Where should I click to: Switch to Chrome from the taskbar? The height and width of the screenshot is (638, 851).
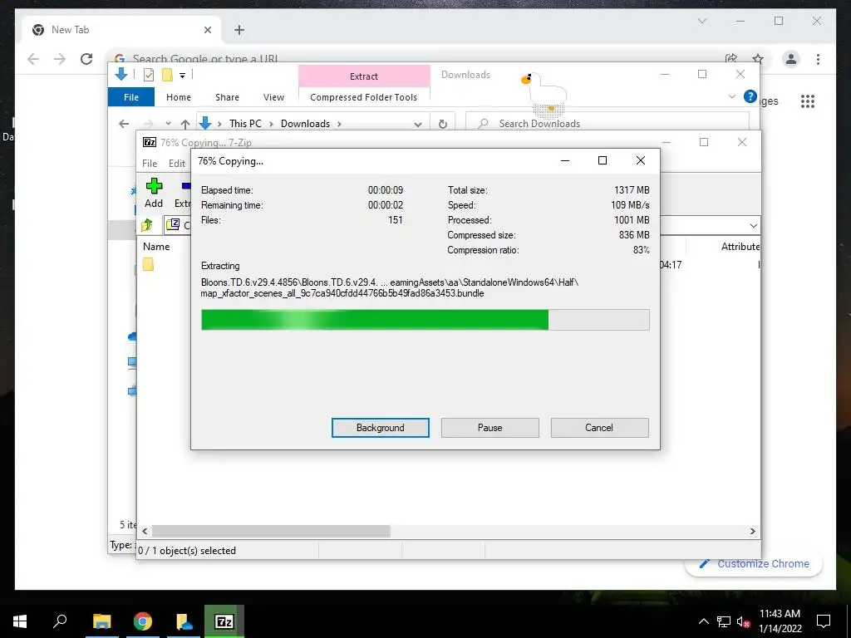point(143,621)
